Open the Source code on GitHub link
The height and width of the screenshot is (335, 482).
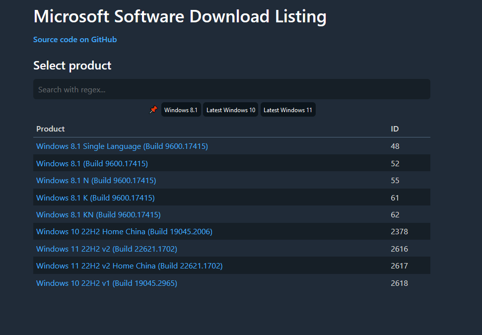tap(75, 39)
